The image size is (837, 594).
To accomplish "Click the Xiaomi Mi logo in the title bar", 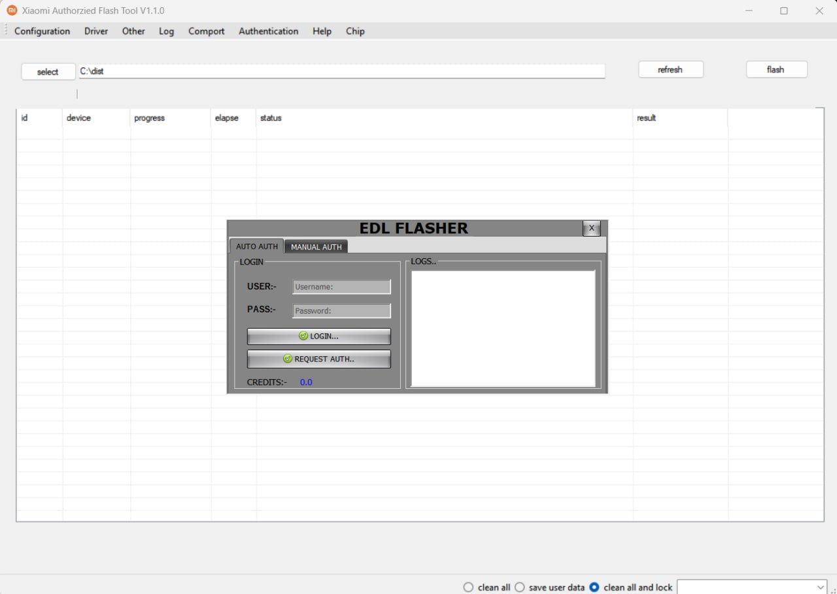I will (x=12, y=10).
